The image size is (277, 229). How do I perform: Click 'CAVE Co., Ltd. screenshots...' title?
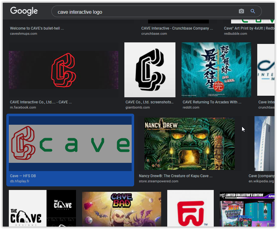[150, 102]
